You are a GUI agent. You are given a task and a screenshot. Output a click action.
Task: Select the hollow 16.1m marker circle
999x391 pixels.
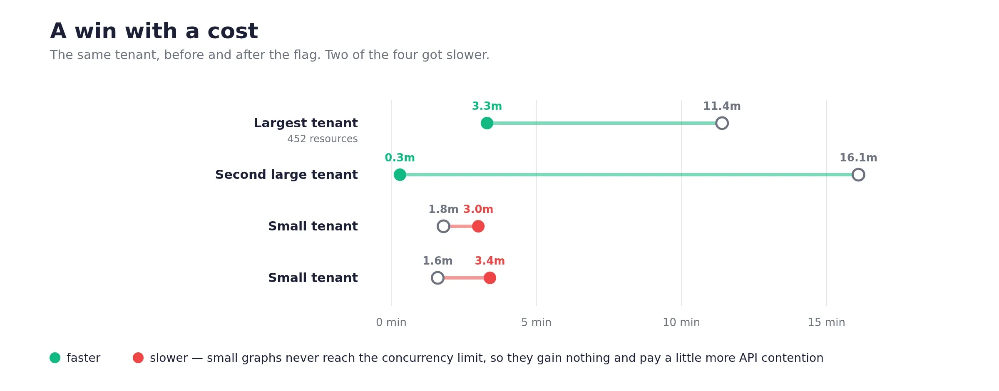(x=858, y=175)
